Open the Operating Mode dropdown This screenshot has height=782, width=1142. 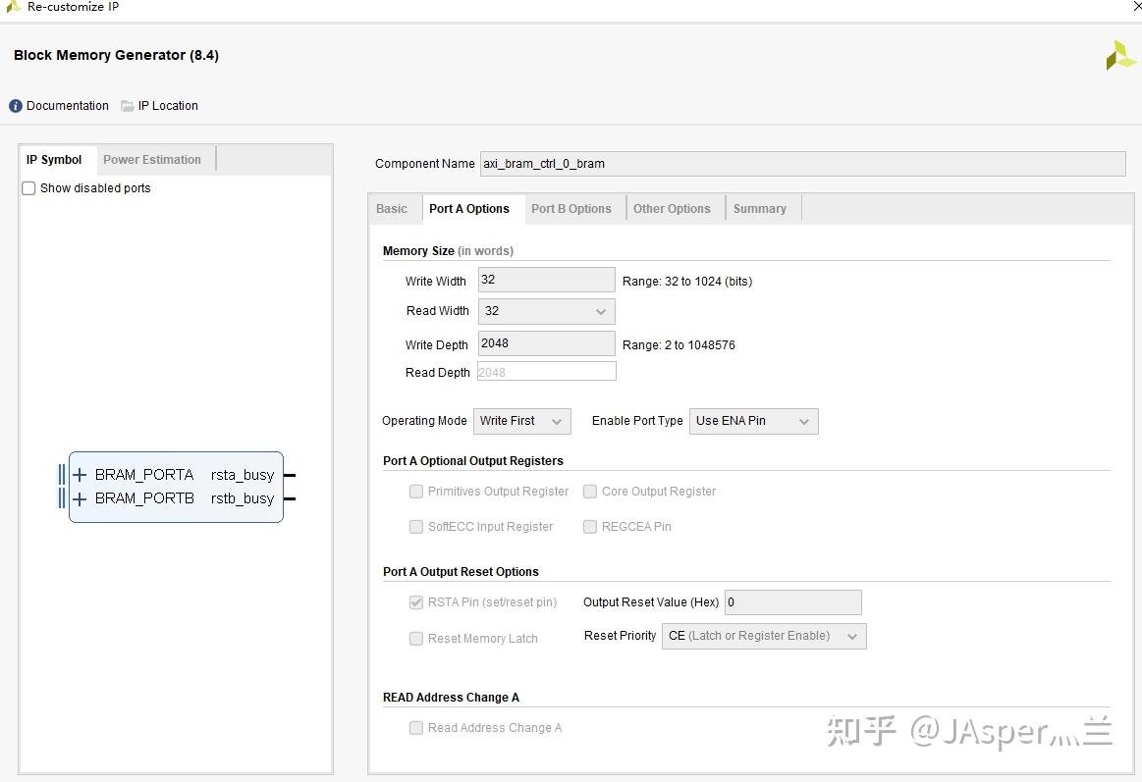point(555,421)
